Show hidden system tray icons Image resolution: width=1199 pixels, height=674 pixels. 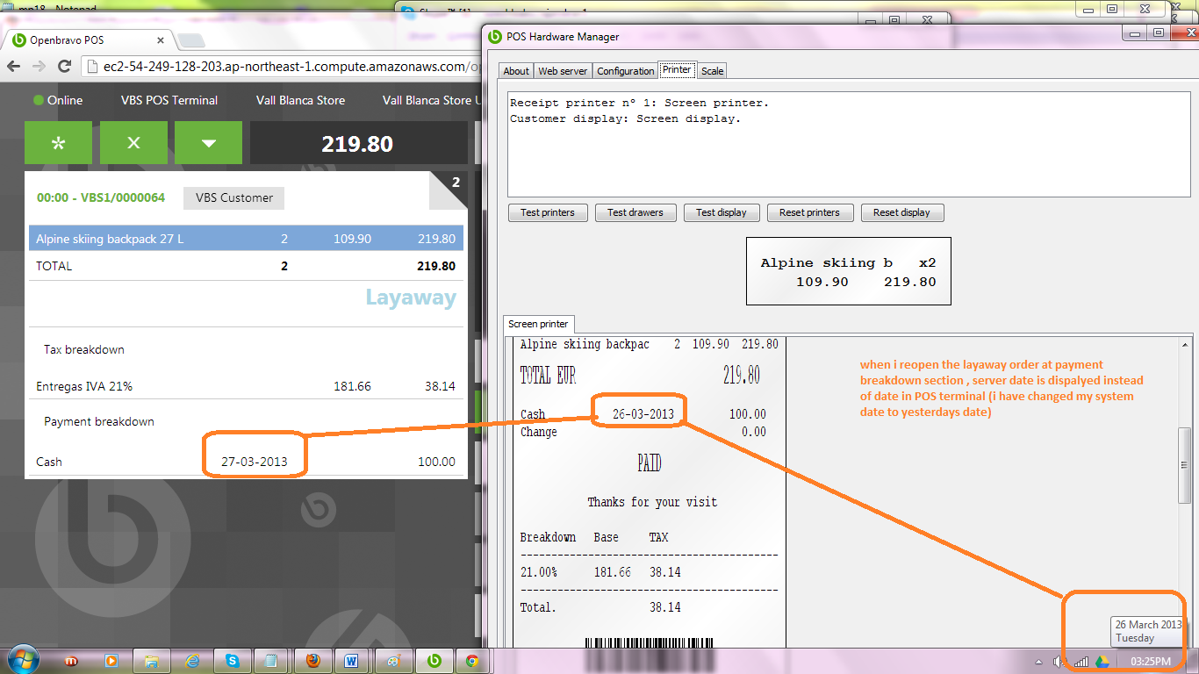pos(1039,661)
